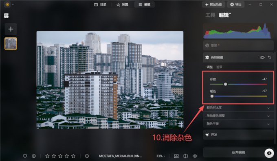Rate the photo one star

[47, 156]
